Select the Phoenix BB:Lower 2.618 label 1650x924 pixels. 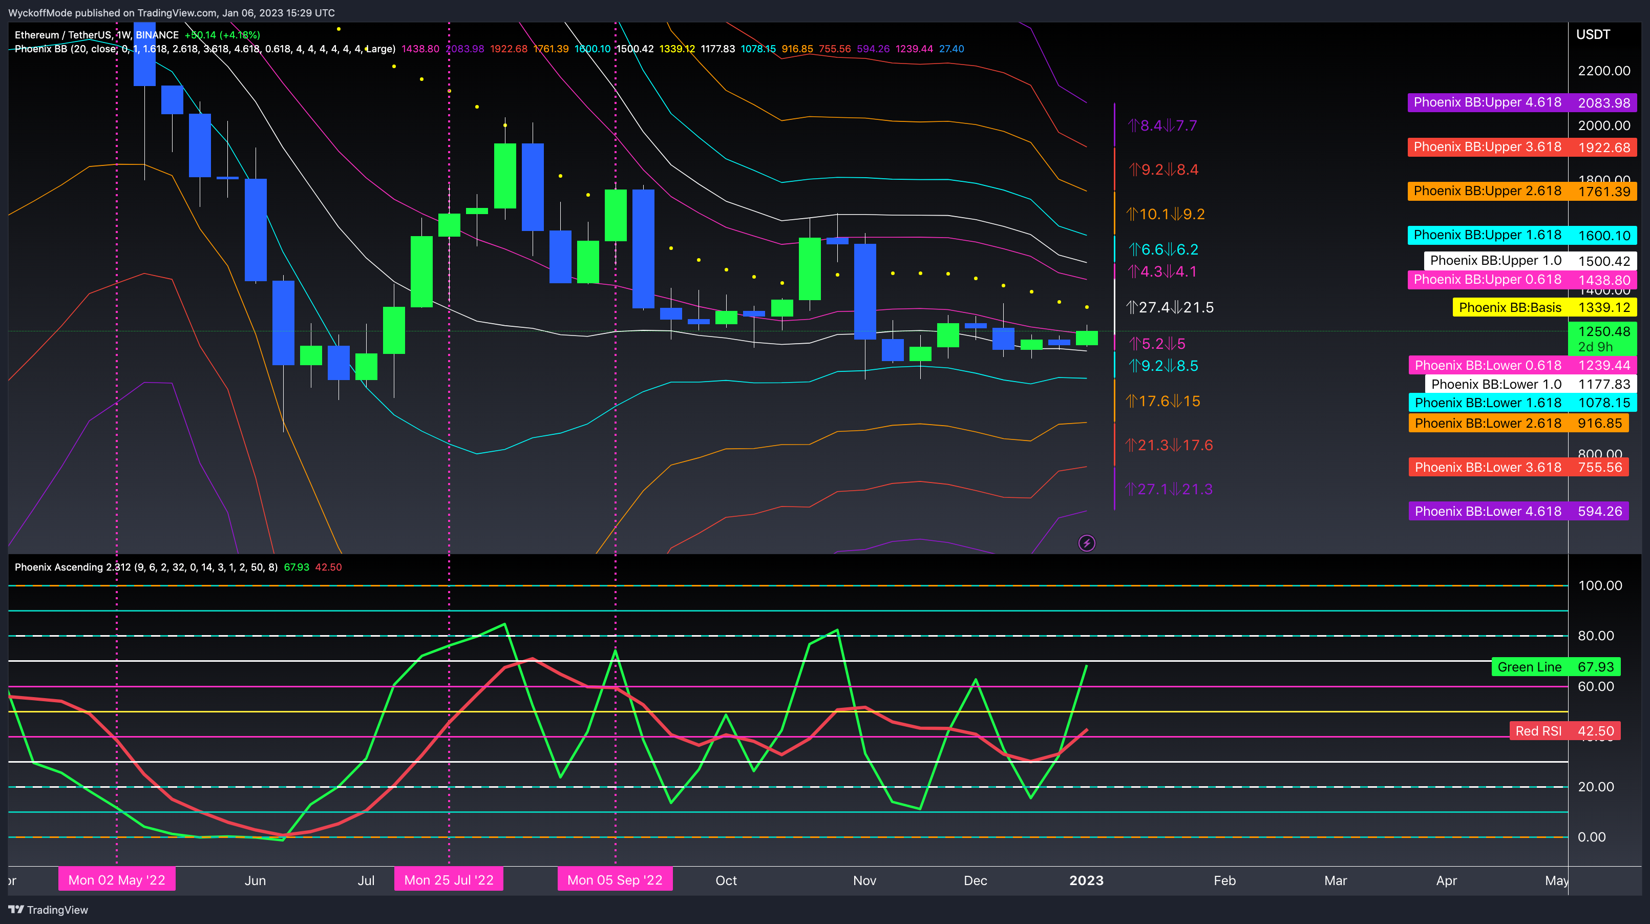point(1518,424)
